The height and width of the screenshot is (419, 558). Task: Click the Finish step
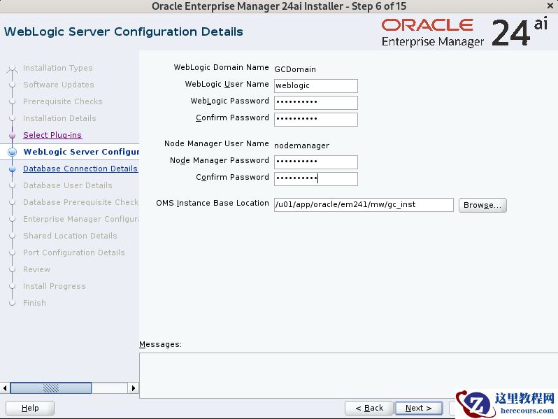click(x=34, y=303)
